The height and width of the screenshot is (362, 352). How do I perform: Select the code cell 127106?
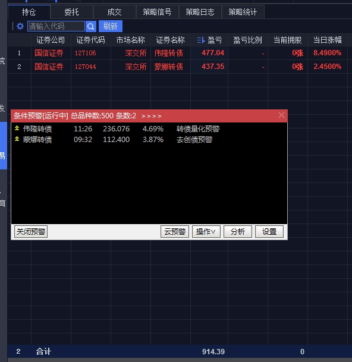(x=85, y=53)
